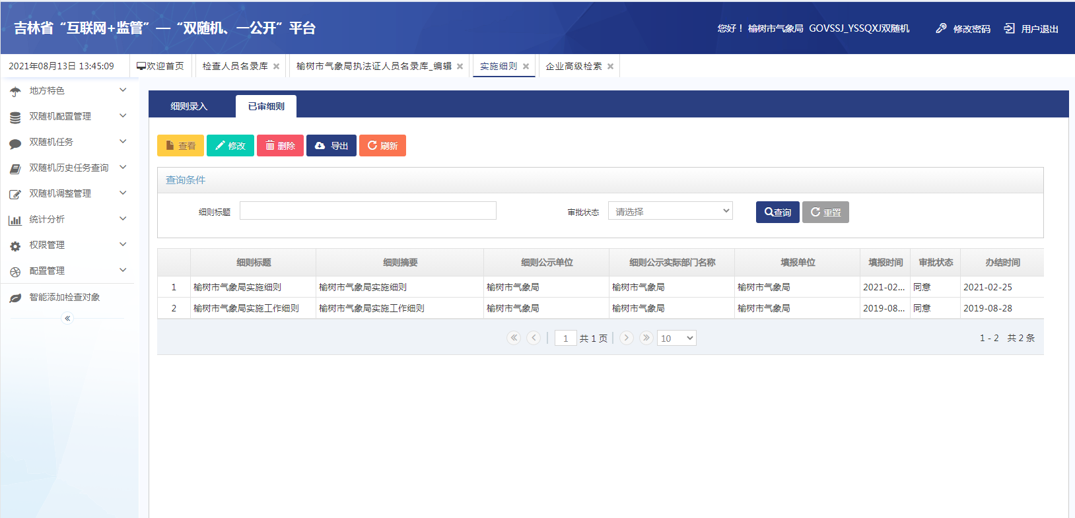Close the 检查人员名录库 tab
Image resolution: width=1075 pixels, height=518 pixels.
pyautogui.click(x=276, y=67)
